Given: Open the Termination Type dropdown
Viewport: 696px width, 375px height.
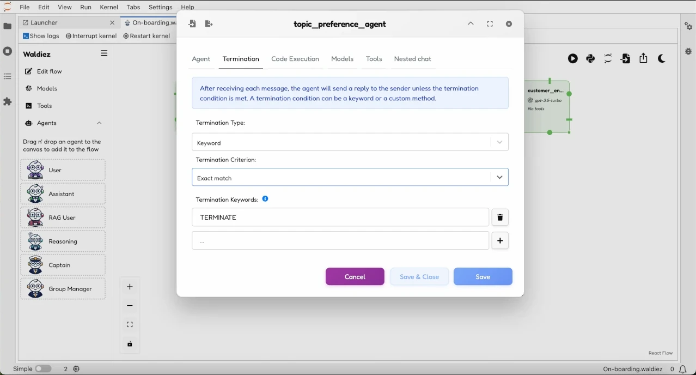Looking at the screenshot, I should (x=350, y=142).
